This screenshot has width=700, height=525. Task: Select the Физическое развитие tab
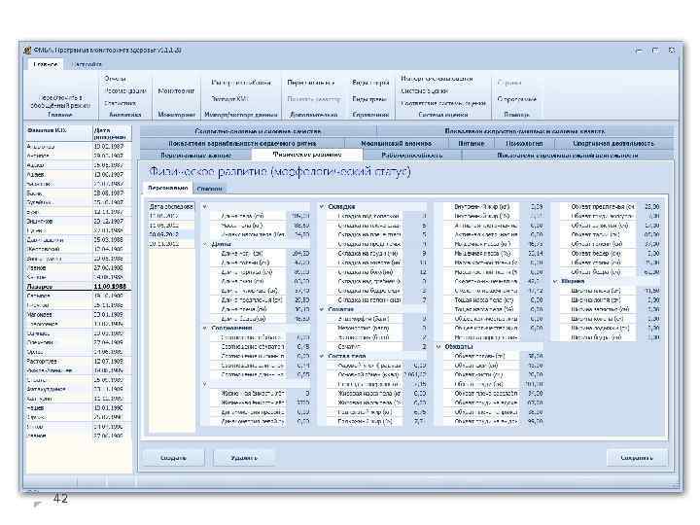(x=307, y=155)
